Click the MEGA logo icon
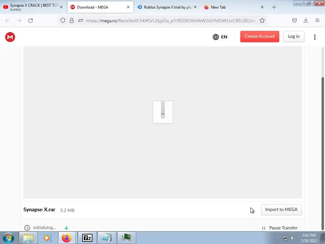This screenshot has height=244, width=325. (x=10, y=37)
